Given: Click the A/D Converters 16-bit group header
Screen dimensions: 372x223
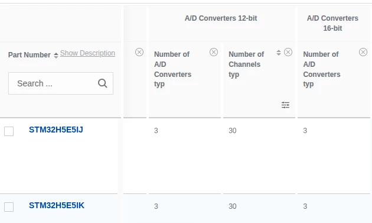Looking at the screenshot, I should (x=332, y=23).
